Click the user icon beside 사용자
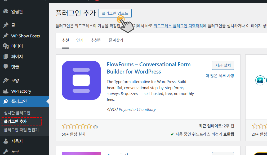 coord(6,141)
